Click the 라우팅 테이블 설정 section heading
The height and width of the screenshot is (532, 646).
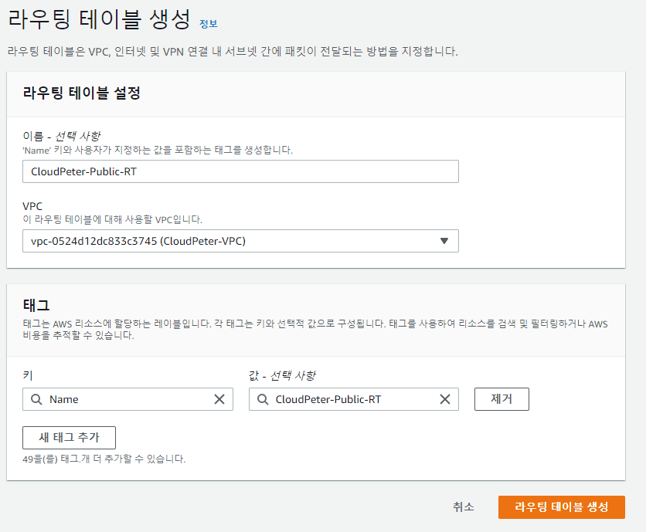[x=81, y=93]
